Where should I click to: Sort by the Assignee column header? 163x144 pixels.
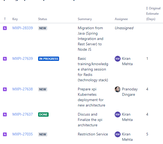[x=121, y=19]
